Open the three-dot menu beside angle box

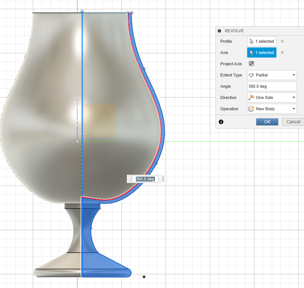(x=163, y=179)
